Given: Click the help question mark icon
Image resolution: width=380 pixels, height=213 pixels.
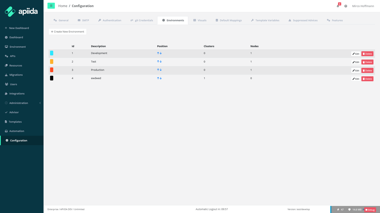Looking at the screenshot, I should tap(345, 6).
